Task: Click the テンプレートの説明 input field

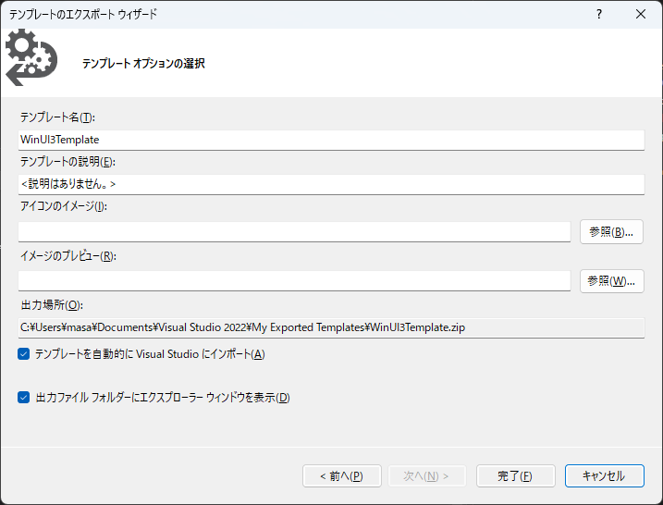Action: pos(331,184)
